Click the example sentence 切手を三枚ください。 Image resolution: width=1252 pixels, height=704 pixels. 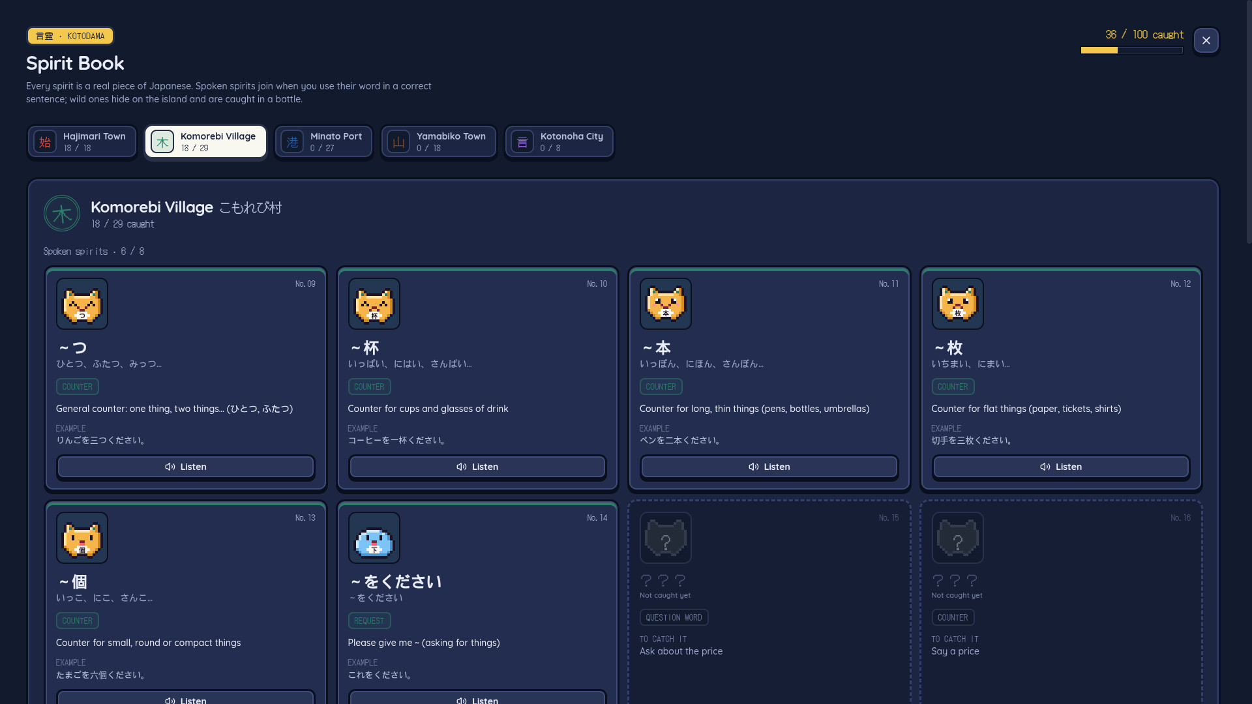click(974, 441)
